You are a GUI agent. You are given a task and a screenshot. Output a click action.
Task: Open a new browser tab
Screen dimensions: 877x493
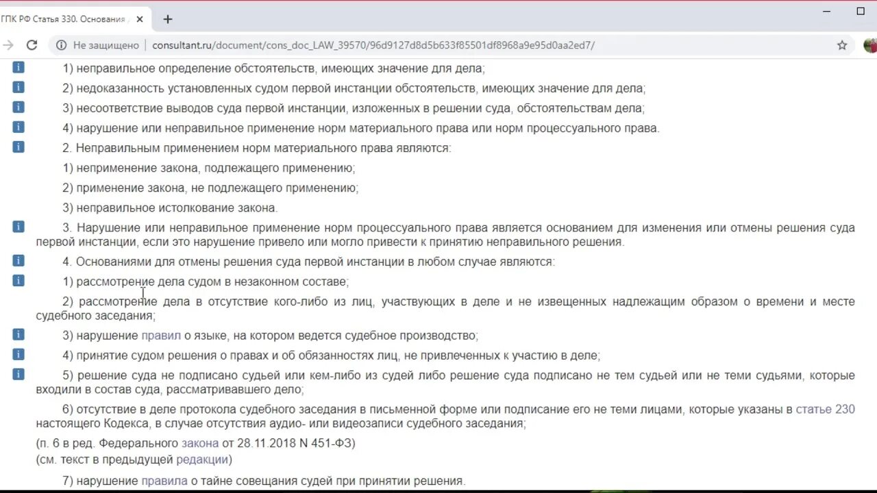(x=168, y=19)
